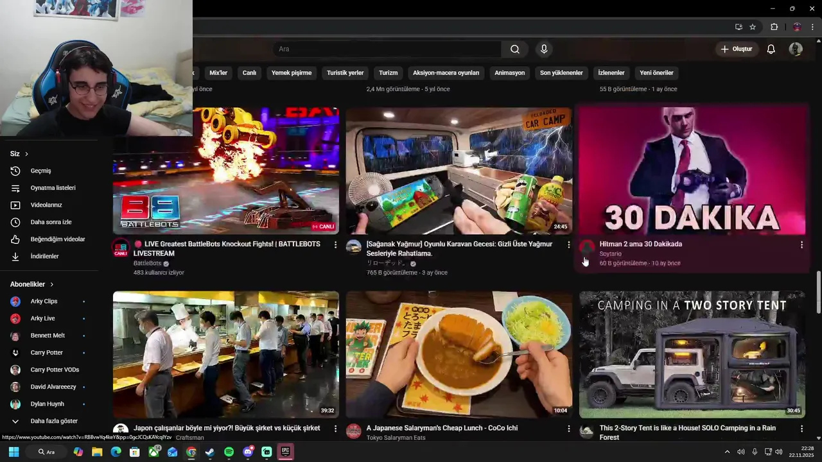
Task: Open the Chrome extensions puzzle icon
Action: 774,27
